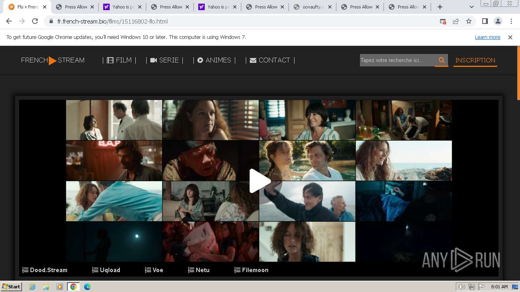Switch to the first 'Flo » French' tab
Viewport: 520px width, 292px height.
(x=27, y=7)
